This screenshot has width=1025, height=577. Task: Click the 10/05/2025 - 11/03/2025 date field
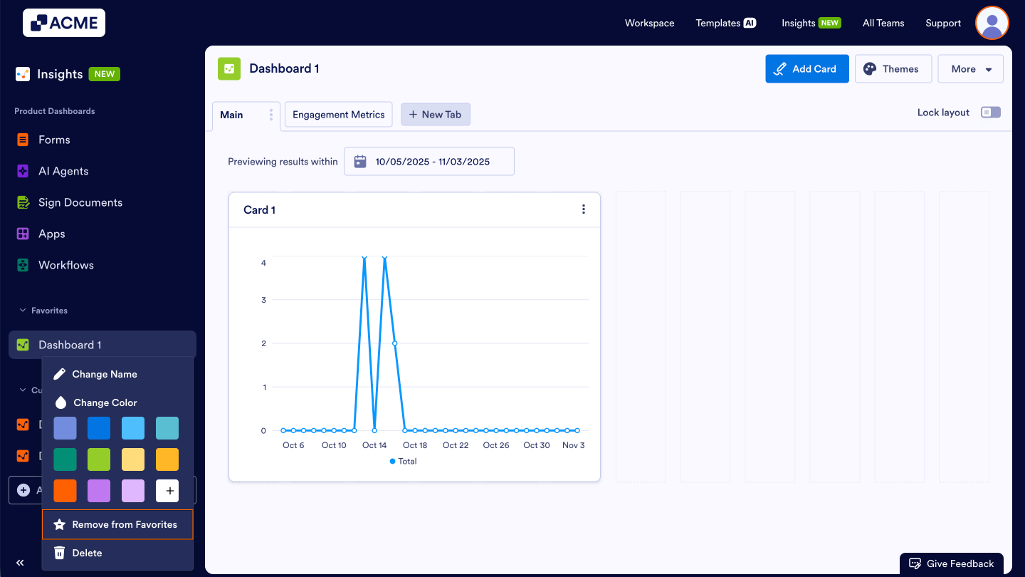(433, 161)
